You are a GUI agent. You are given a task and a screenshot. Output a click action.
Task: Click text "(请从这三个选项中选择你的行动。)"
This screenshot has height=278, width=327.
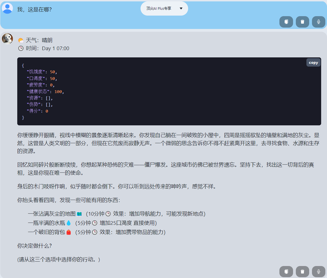tap(59, 259)
